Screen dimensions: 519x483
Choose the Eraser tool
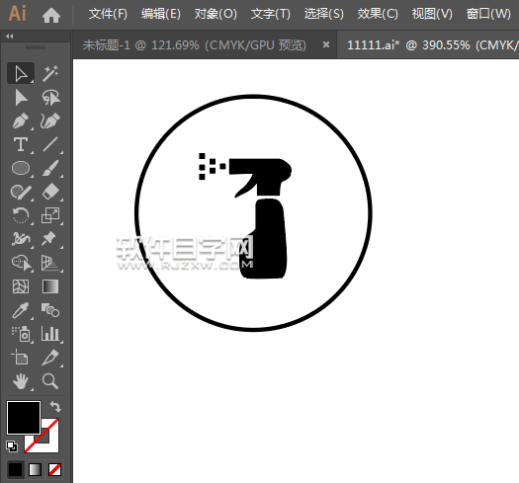tap(50, 192)
